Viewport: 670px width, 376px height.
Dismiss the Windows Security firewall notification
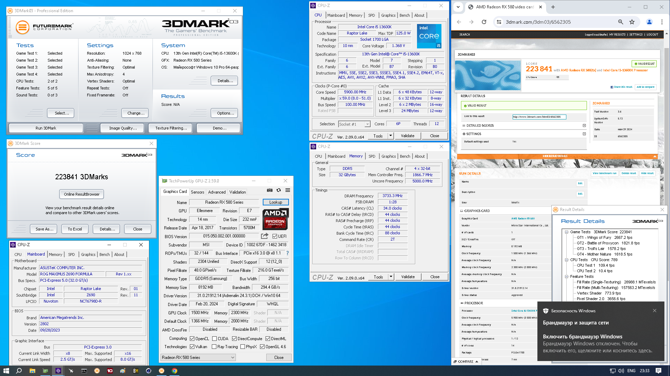click(x=655, y=311)
